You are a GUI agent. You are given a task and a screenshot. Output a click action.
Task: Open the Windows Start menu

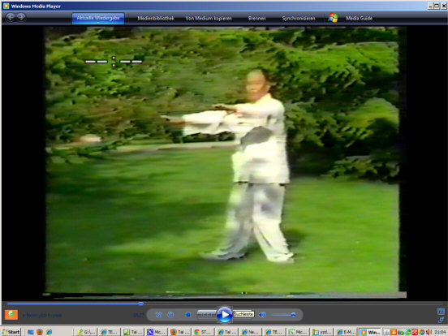tap(11, 332)
